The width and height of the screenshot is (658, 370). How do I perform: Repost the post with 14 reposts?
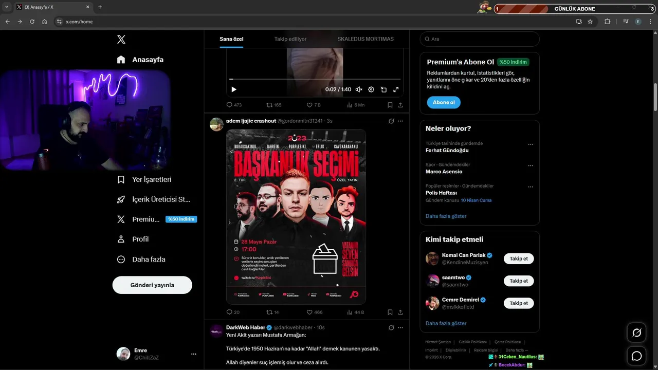tap(272, 312)
